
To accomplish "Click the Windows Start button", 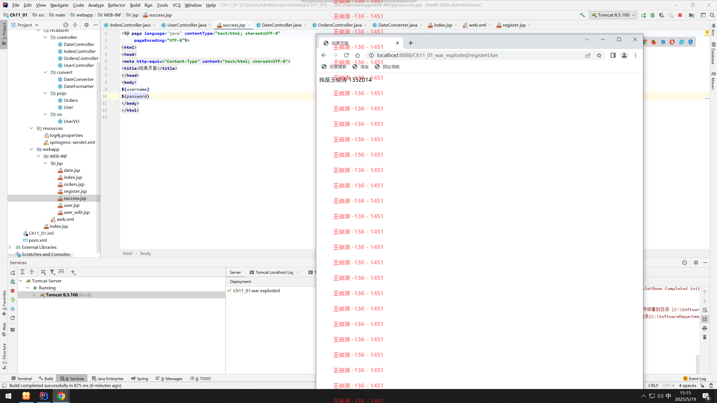I will click(8, 396).
